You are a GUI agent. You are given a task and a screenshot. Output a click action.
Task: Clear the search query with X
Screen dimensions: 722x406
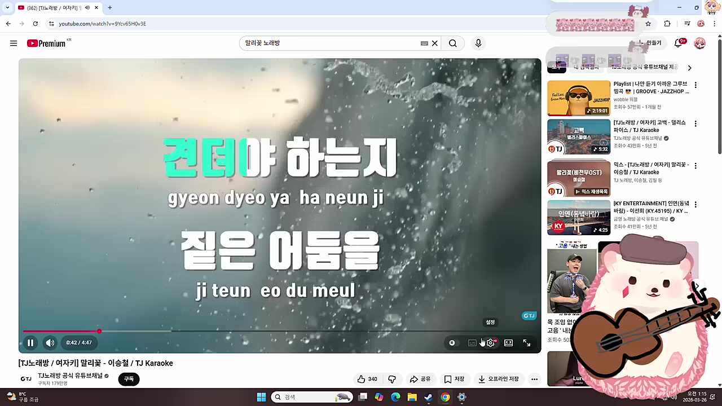coord(435,43)
